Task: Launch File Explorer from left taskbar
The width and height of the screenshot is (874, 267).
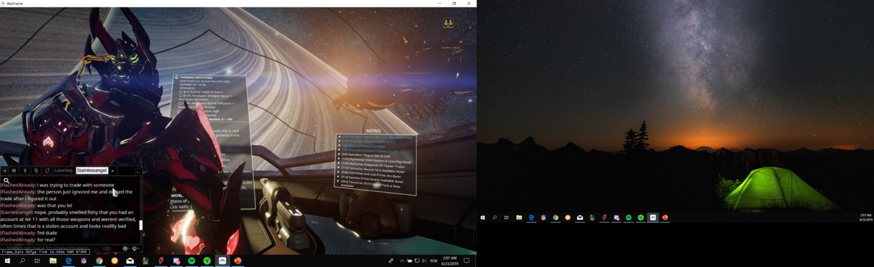Action: (x=53, y=261)
